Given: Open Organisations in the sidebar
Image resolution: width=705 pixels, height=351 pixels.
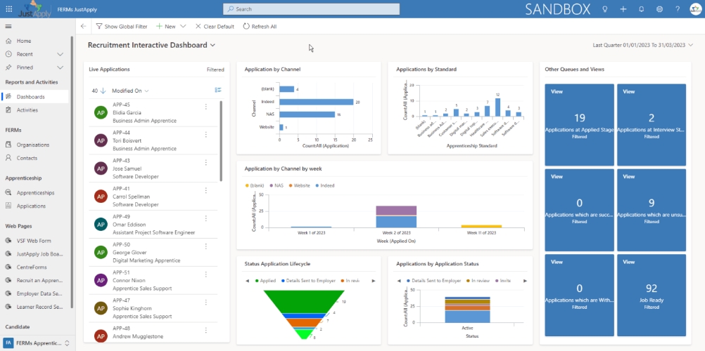Looking at the screenshot, I should coord(33,145).
